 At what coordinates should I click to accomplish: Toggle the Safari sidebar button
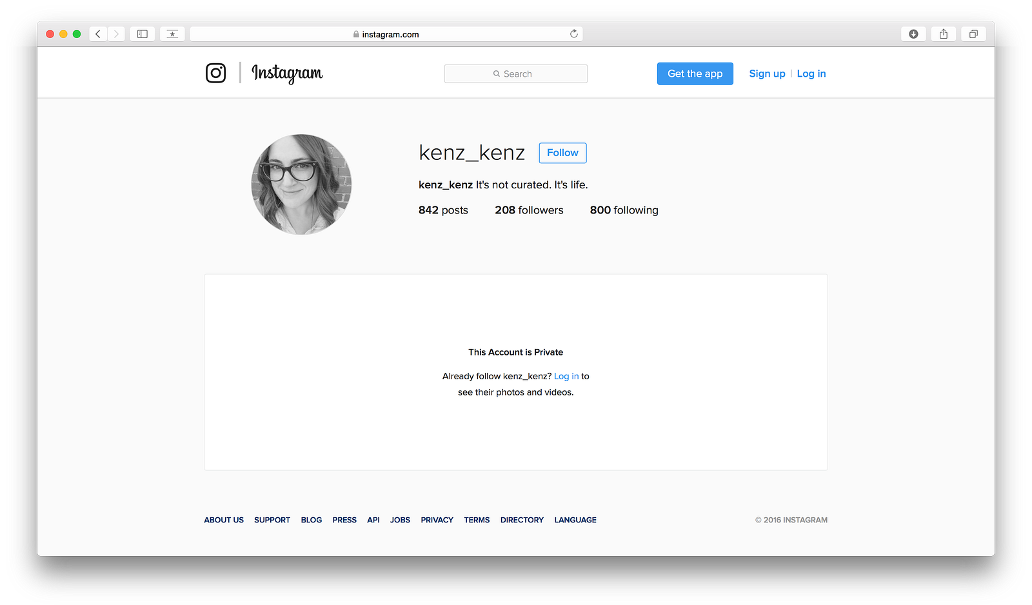pos(143,34)
